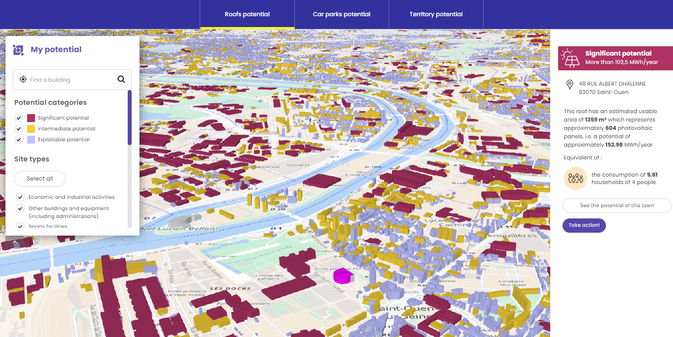Click the yellow Intermediate potential color swatch
Screen dimensions: 673x337
click(31, 129)
